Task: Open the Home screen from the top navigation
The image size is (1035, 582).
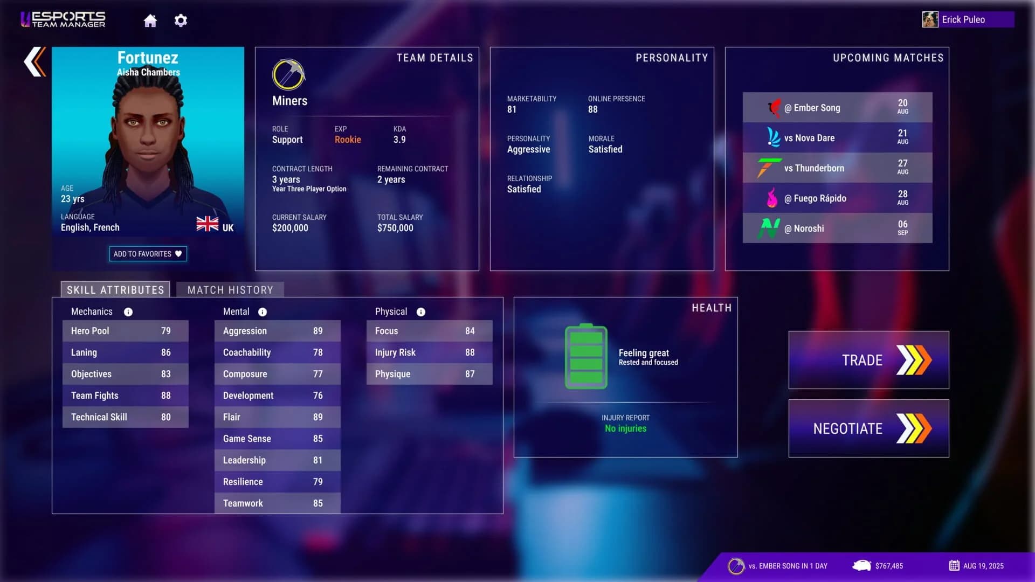Action: (x=150, y=20)
